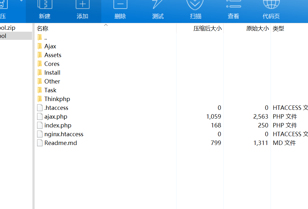Open the Thinkphp folder
The width and height of the screenshot is (308, 209).
(x=58, y=99)
